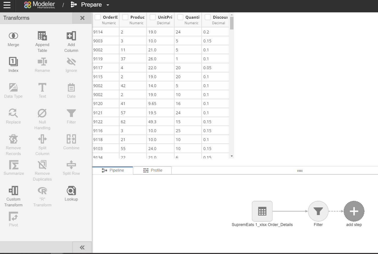The width and height of the screenshot is (378, 254).
Task: Collapse the Transforms panel with double chevron
Action: 82,247
